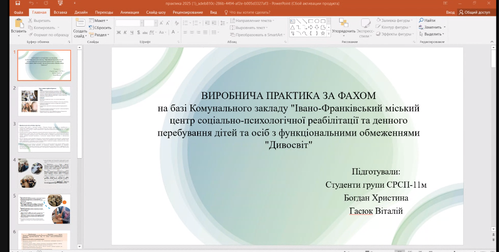Toggle center text alignment
Viewport: 499px width, 252px height.
coord(192,33)
